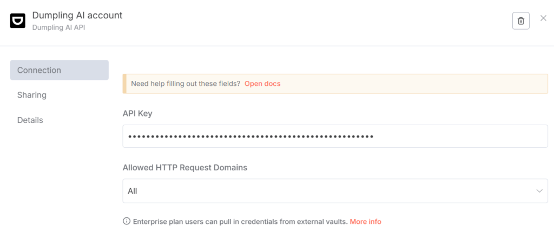554x240 pixels.
Task: Open docs link in help banner
Action: 262,84
